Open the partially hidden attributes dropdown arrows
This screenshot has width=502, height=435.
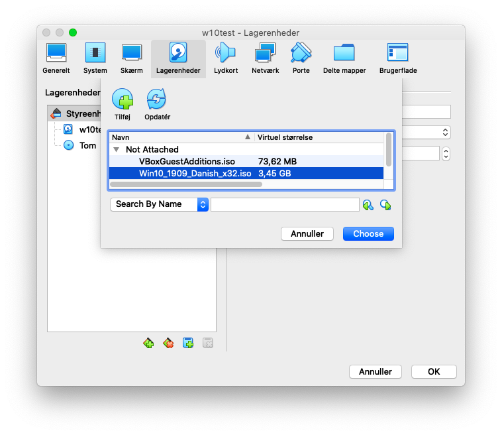pyautogui.click(x=445, y=133)
